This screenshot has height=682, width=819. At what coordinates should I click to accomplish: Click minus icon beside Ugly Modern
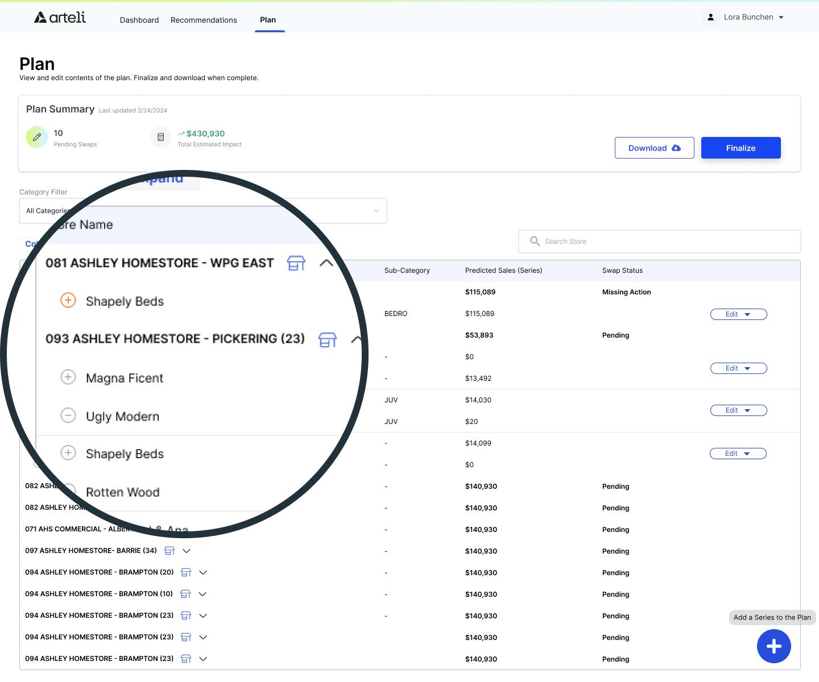click(68, 415)
